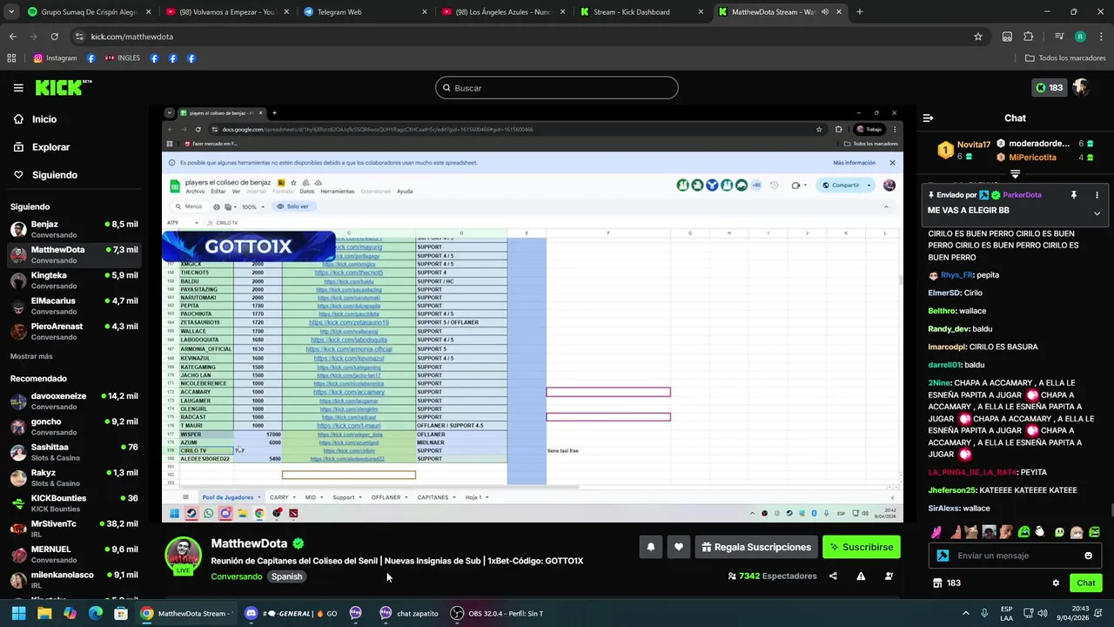The width and height of the screenshot is (1114, 627).
Task: Reload the kick.com page
Action: pyautogui.click(x=54, y=37)
